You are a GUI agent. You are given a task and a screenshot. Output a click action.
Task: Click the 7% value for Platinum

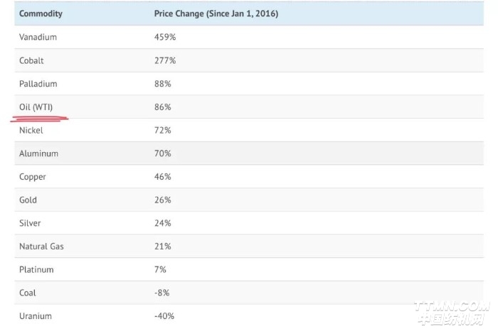[160, 270]
